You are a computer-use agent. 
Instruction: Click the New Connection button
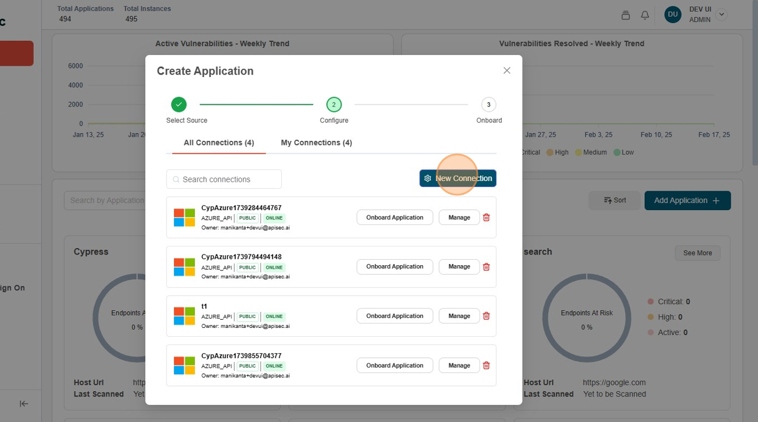(x=458, y=178)
